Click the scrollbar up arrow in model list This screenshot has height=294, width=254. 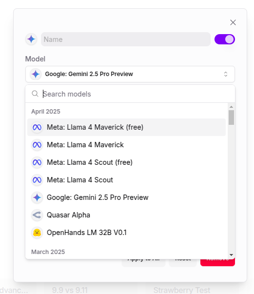click(231, 107)
